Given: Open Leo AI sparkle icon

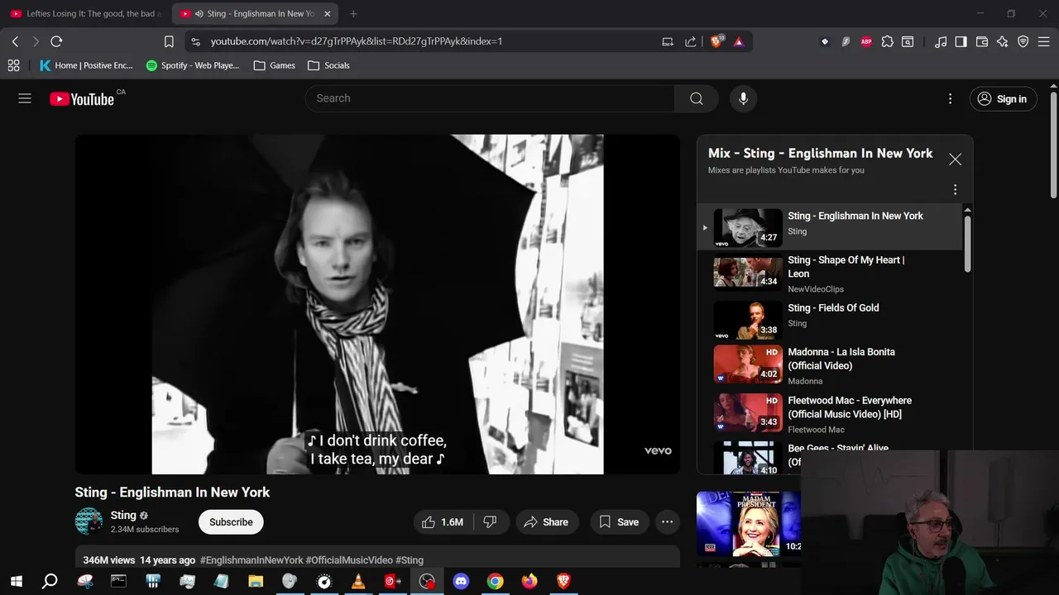Looking at the screenshot, I should [x=1002, y=41].
